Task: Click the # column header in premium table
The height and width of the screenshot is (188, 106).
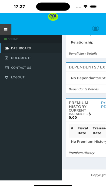Action: [72, 128]
